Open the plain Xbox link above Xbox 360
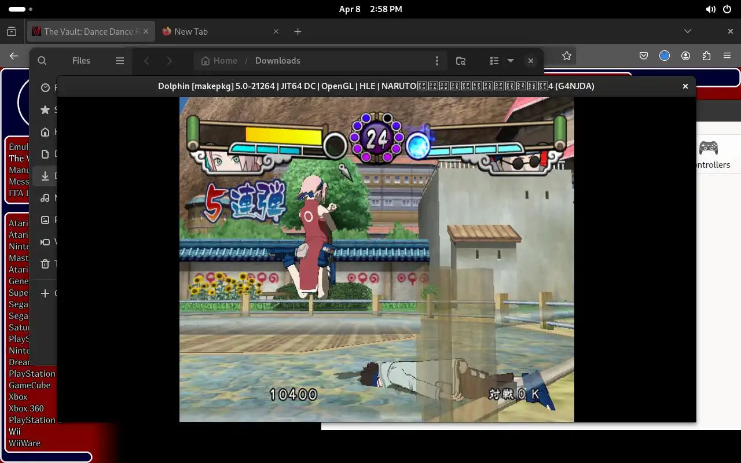 coord(18,396)
